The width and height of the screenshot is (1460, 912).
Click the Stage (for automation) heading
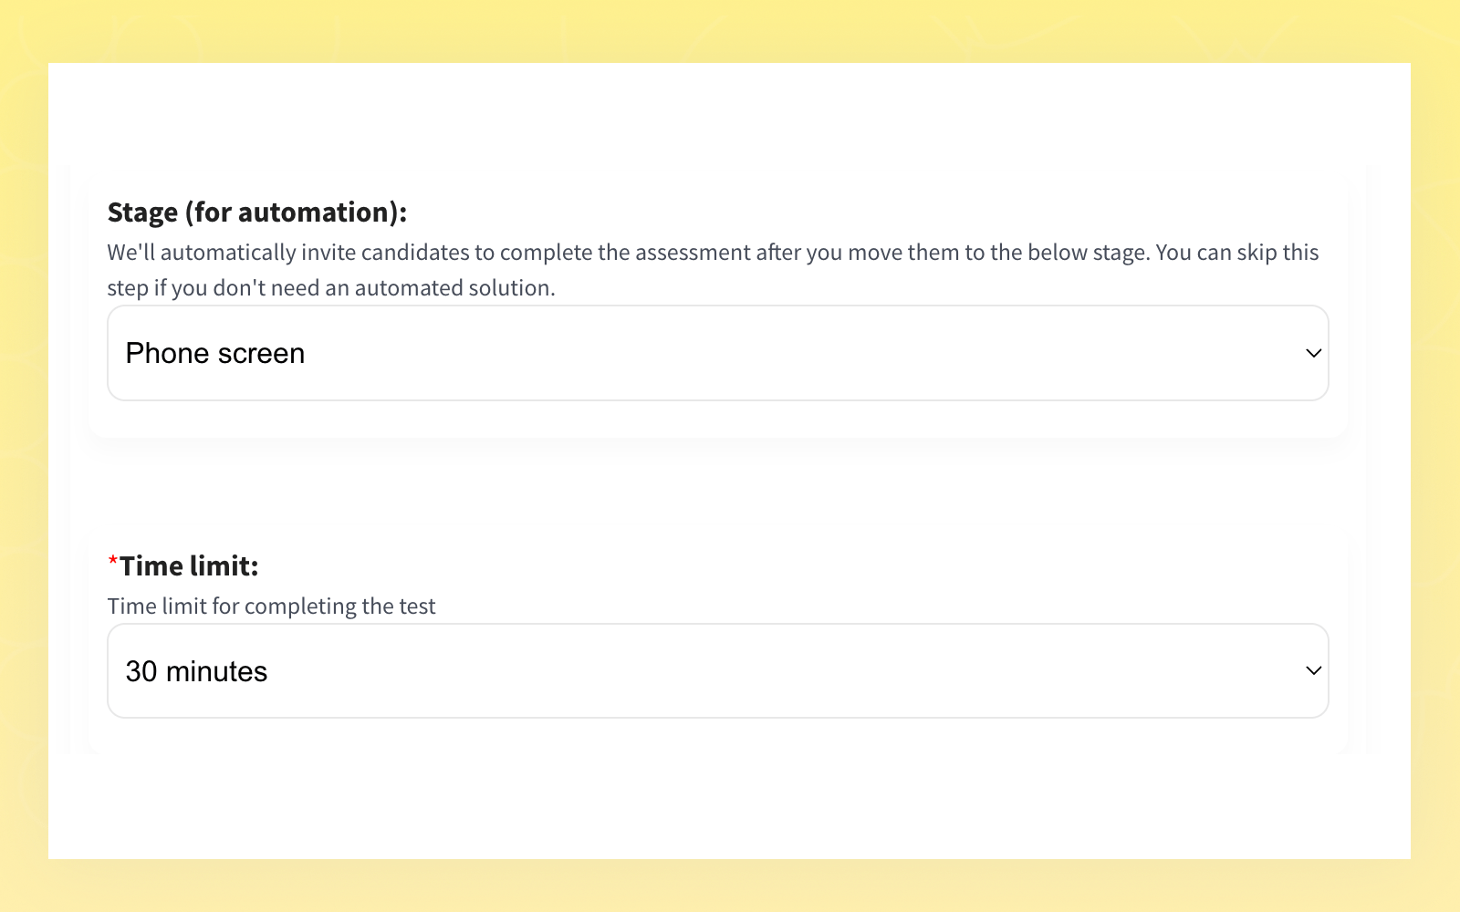coord(257,212)
